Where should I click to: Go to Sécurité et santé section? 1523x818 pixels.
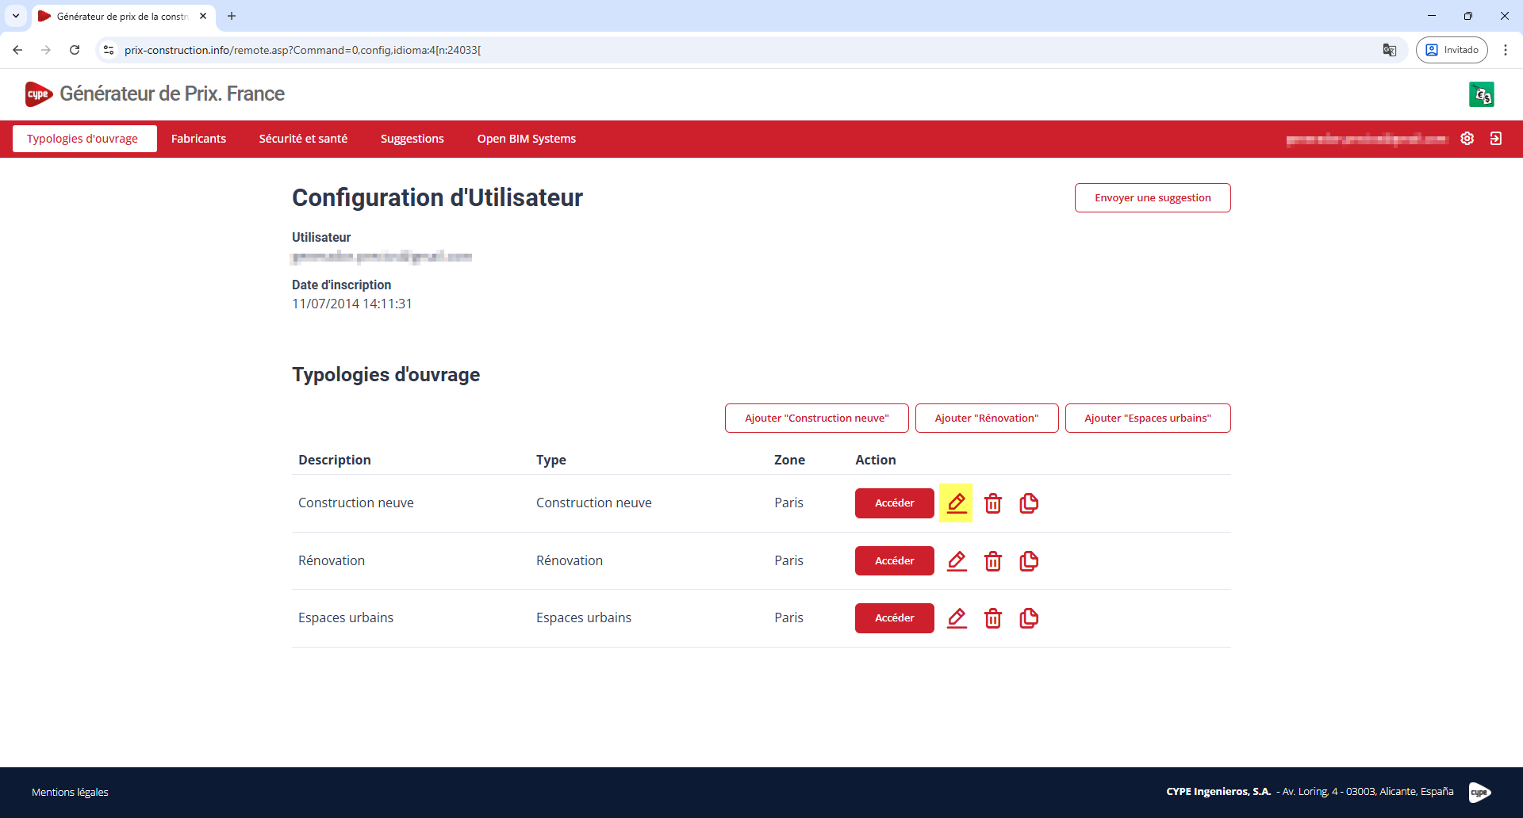point(303,139)
